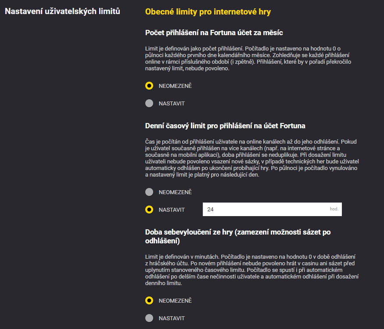The image size is (384, 329).
Task: Click the 'hod.' unit label in the input
Action: (x=334, y=209)
